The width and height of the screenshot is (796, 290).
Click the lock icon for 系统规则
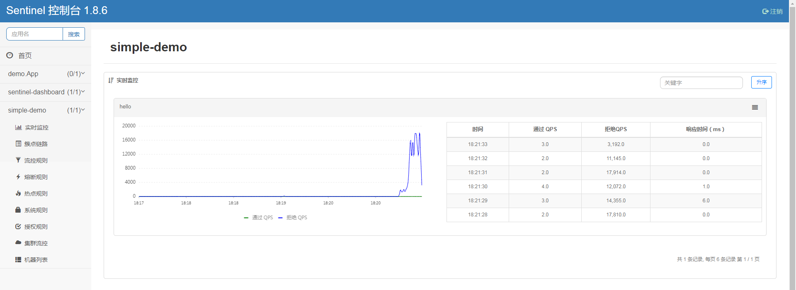[18, 210]
